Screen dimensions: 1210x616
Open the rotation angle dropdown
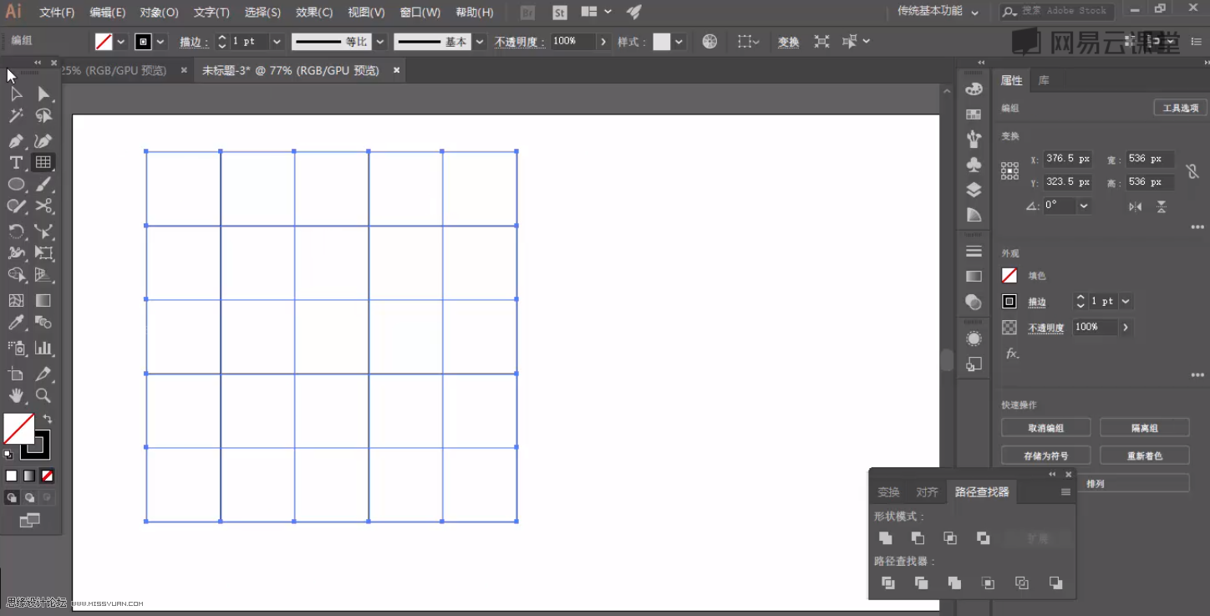tap(1082, 206)
